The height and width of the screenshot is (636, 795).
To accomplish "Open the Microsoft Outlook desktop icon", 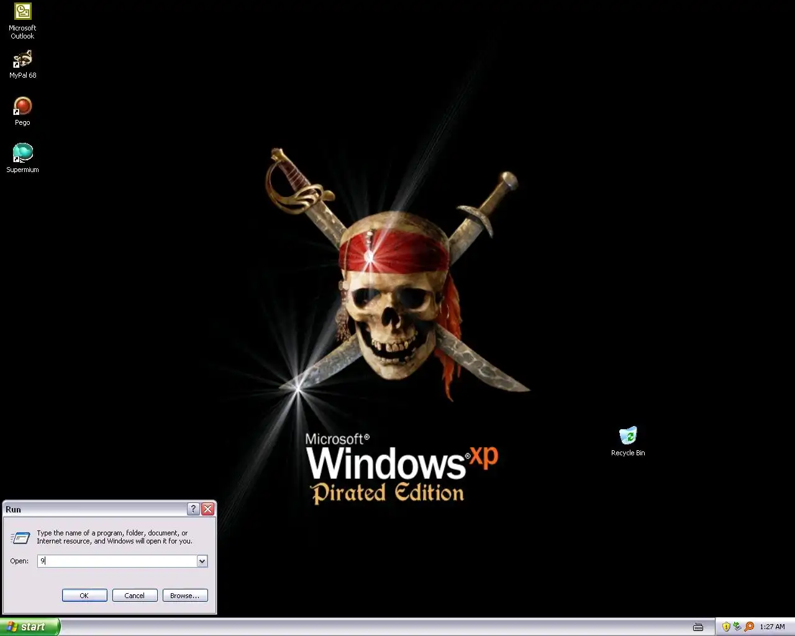I will point(22,20).
